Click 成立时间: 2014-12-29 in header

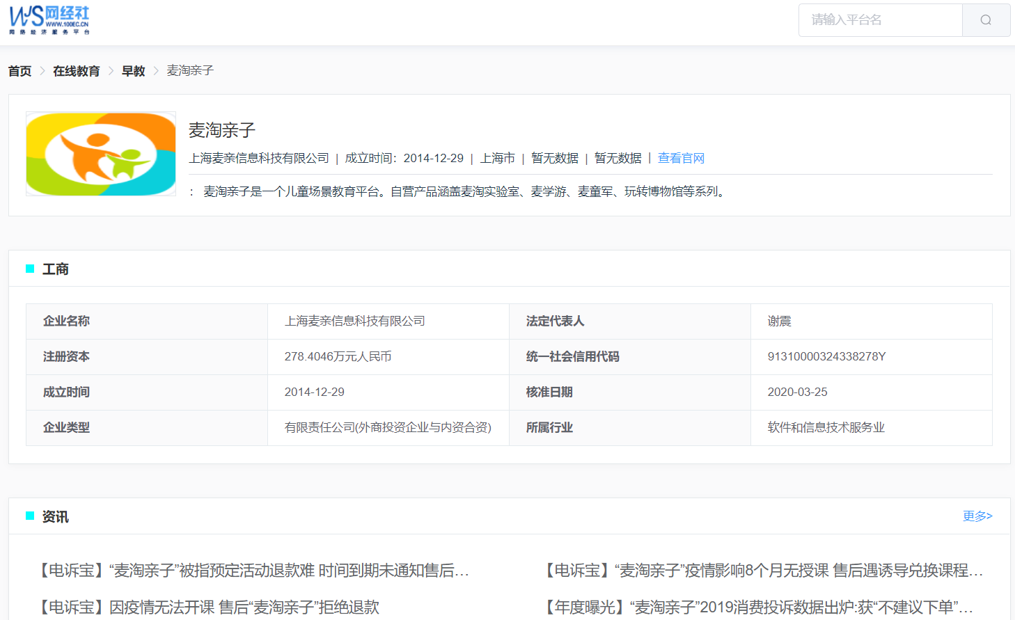click(x=404, y=158)
